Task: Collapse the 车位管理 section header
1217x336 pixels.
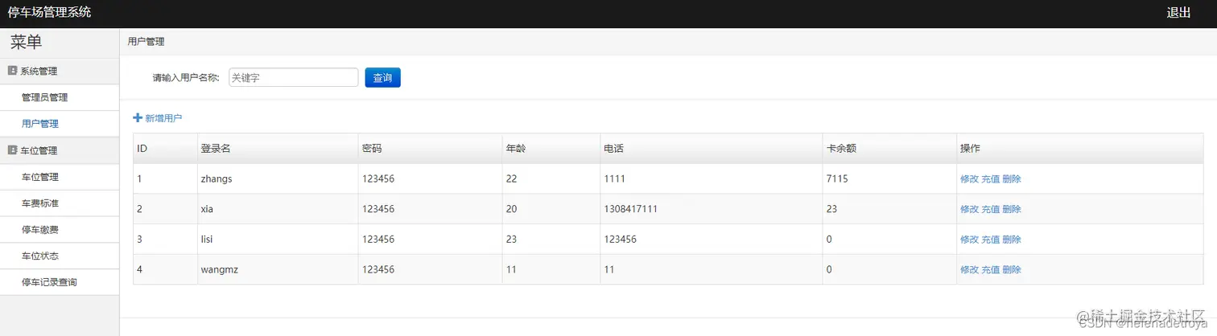Action: pyautogui.click(x=60, y=150)
